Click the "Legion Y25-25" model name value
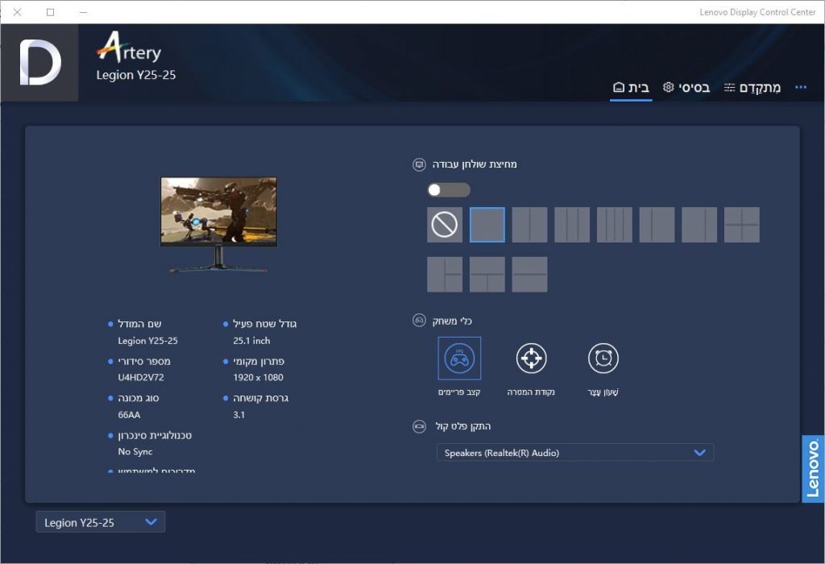825x564 pixels. [x=148, y=341]
